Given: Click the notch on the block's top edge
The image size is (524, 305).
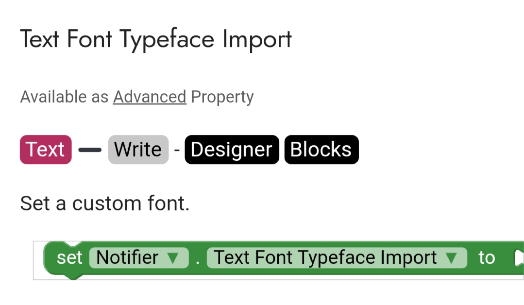Looking at the screenshot, I should tap(73, 244).
